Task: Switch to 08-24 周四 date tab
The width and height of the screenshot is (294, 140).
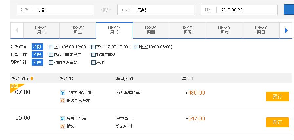Action: pos(151,30)
